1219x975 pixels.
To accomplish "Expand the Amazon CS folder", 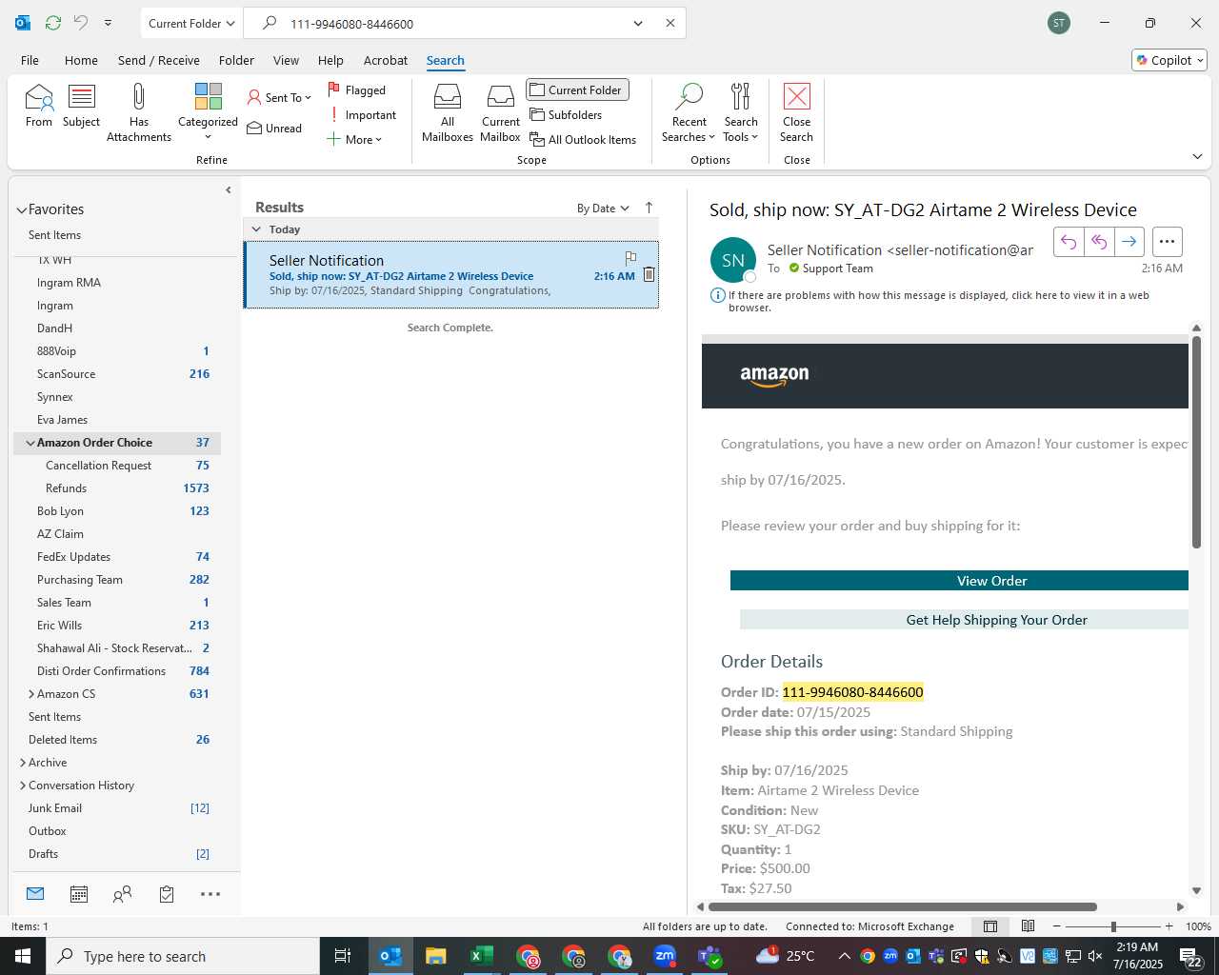I will [31, 694].
